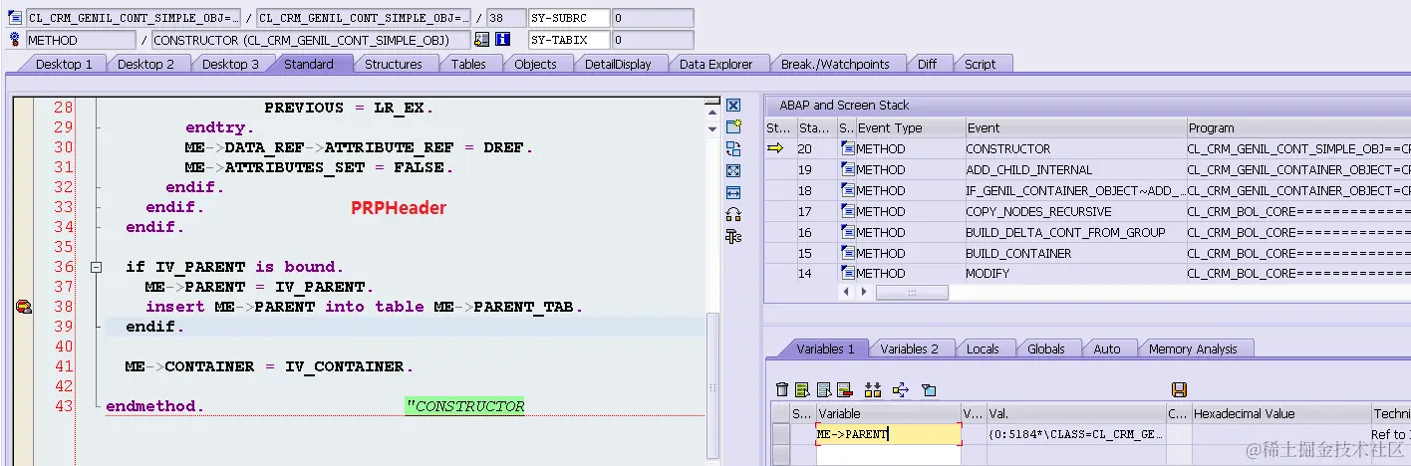Image resolution: width=1411 pixels, height=466 pixels.
Task: Click the method icon in CONSTRUCTOR stack row
Action: (x=848, y=149)
